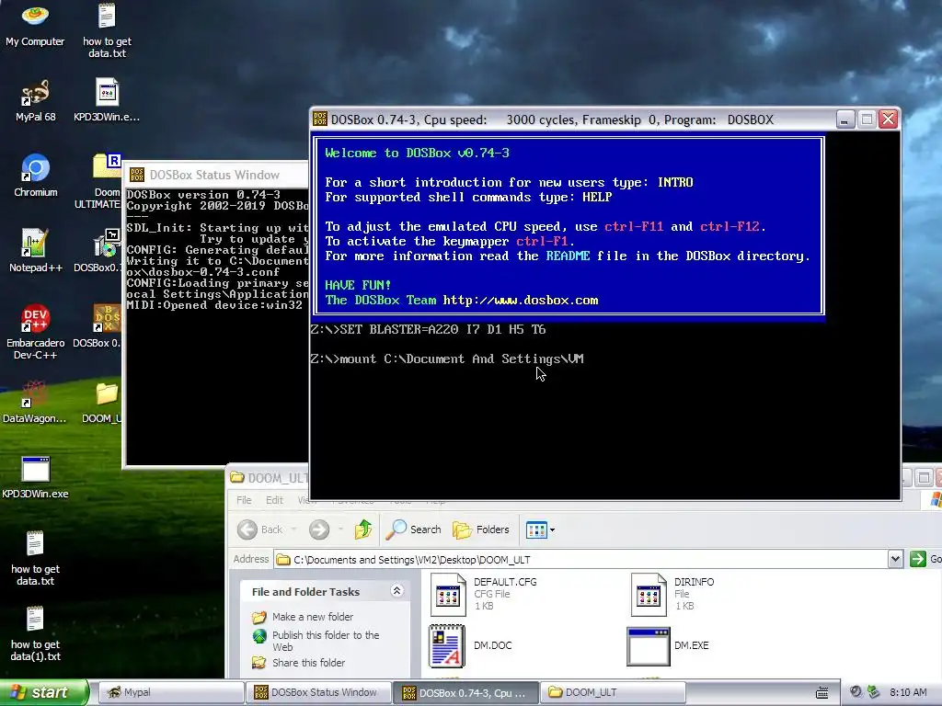Click Make a new folder link
Image resolution: width=942 pixels, height=706 pixels.
tap(313, 617)
